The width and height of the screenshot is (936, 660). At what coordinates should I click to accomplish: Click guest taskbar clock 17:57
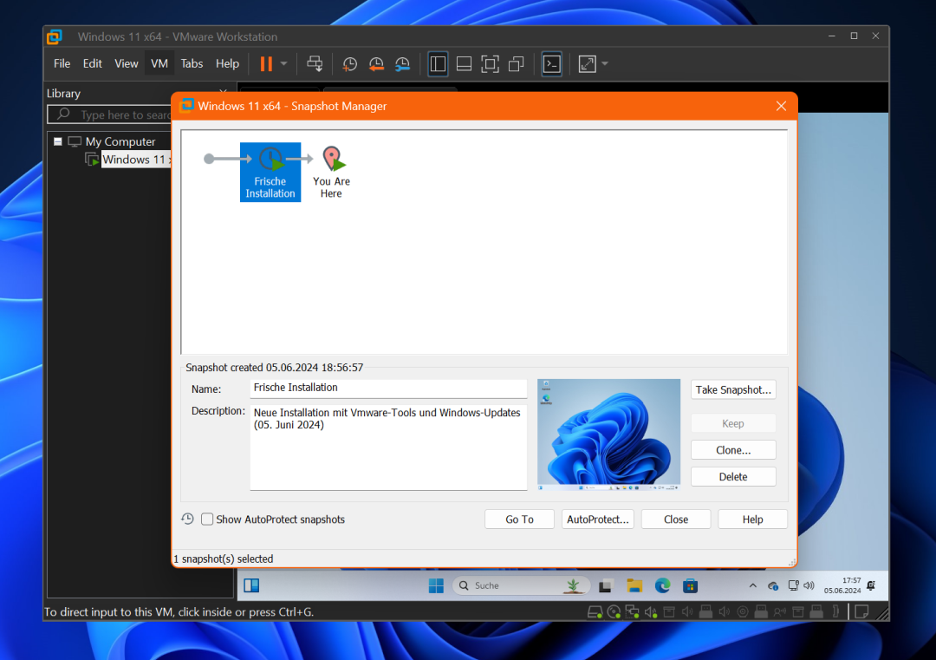[842, 585]
